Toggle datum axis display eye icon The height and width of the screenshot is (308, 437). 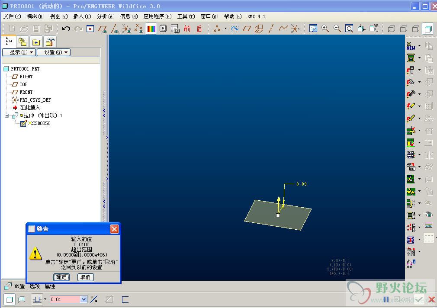[115, 29]
